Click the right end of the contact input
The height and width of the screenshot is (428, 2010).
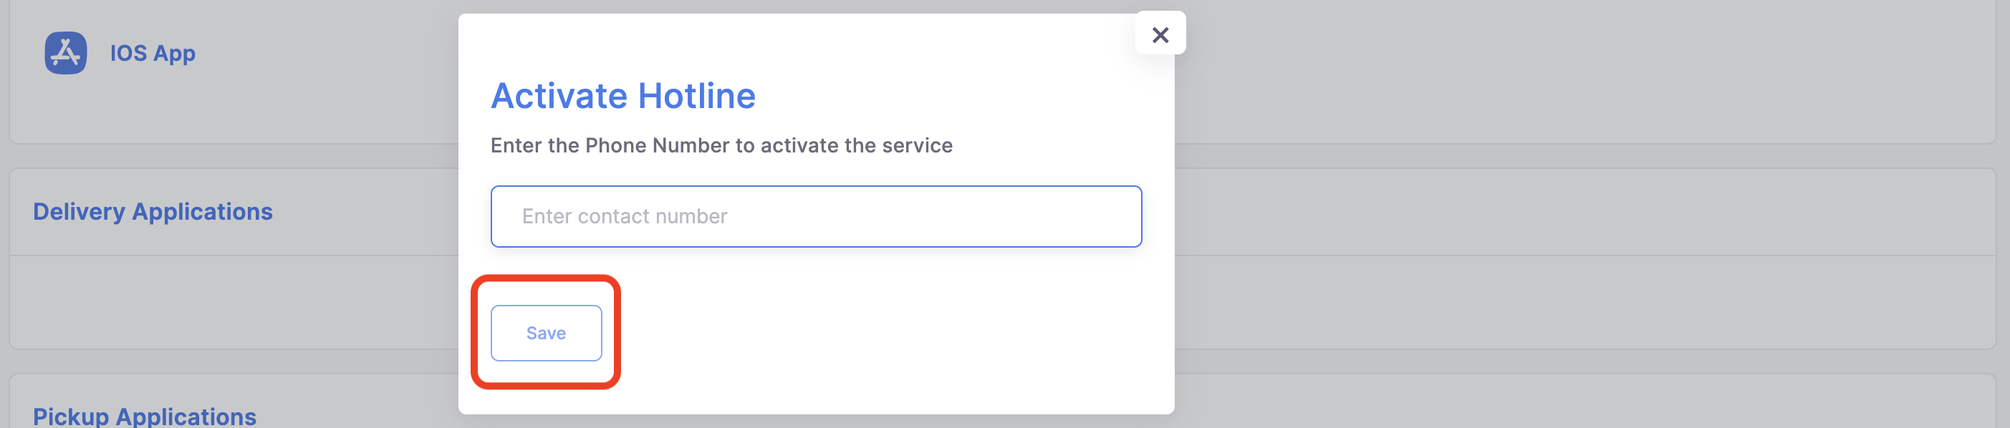click(1108, 216)
